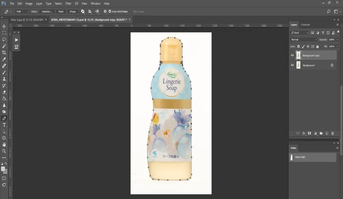This screenshot has width=343, height=199.
Task: Open pen options gear icon
Action: click(x=105, y=11)
